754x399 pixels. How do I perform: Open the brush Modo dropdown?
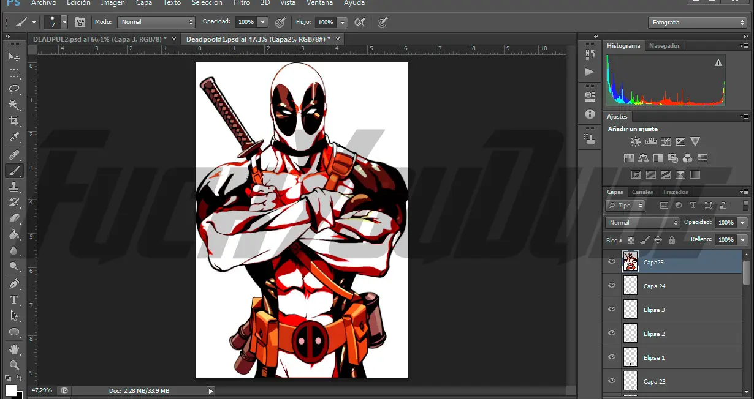(x=156, y=22)
